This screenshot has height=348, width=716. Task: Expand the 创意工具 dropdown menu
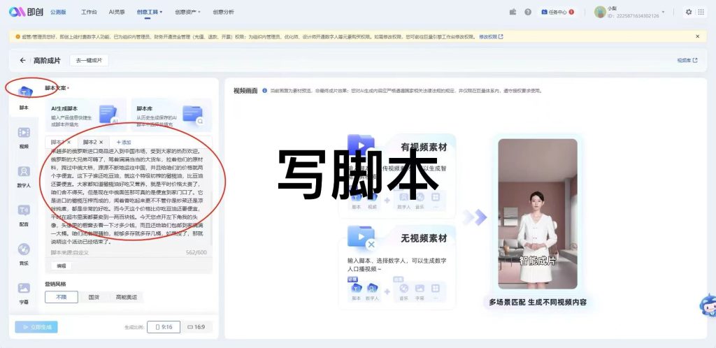click(150, 13)
